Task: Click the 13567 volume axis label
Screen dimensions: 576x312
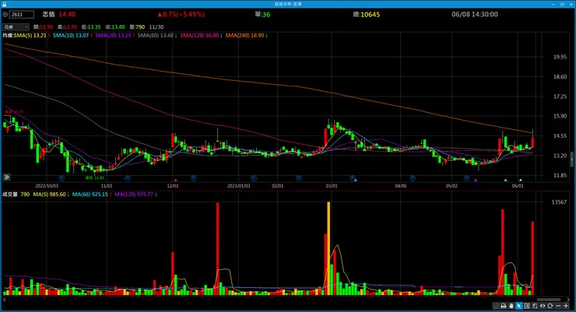Action: click(559, 202)
